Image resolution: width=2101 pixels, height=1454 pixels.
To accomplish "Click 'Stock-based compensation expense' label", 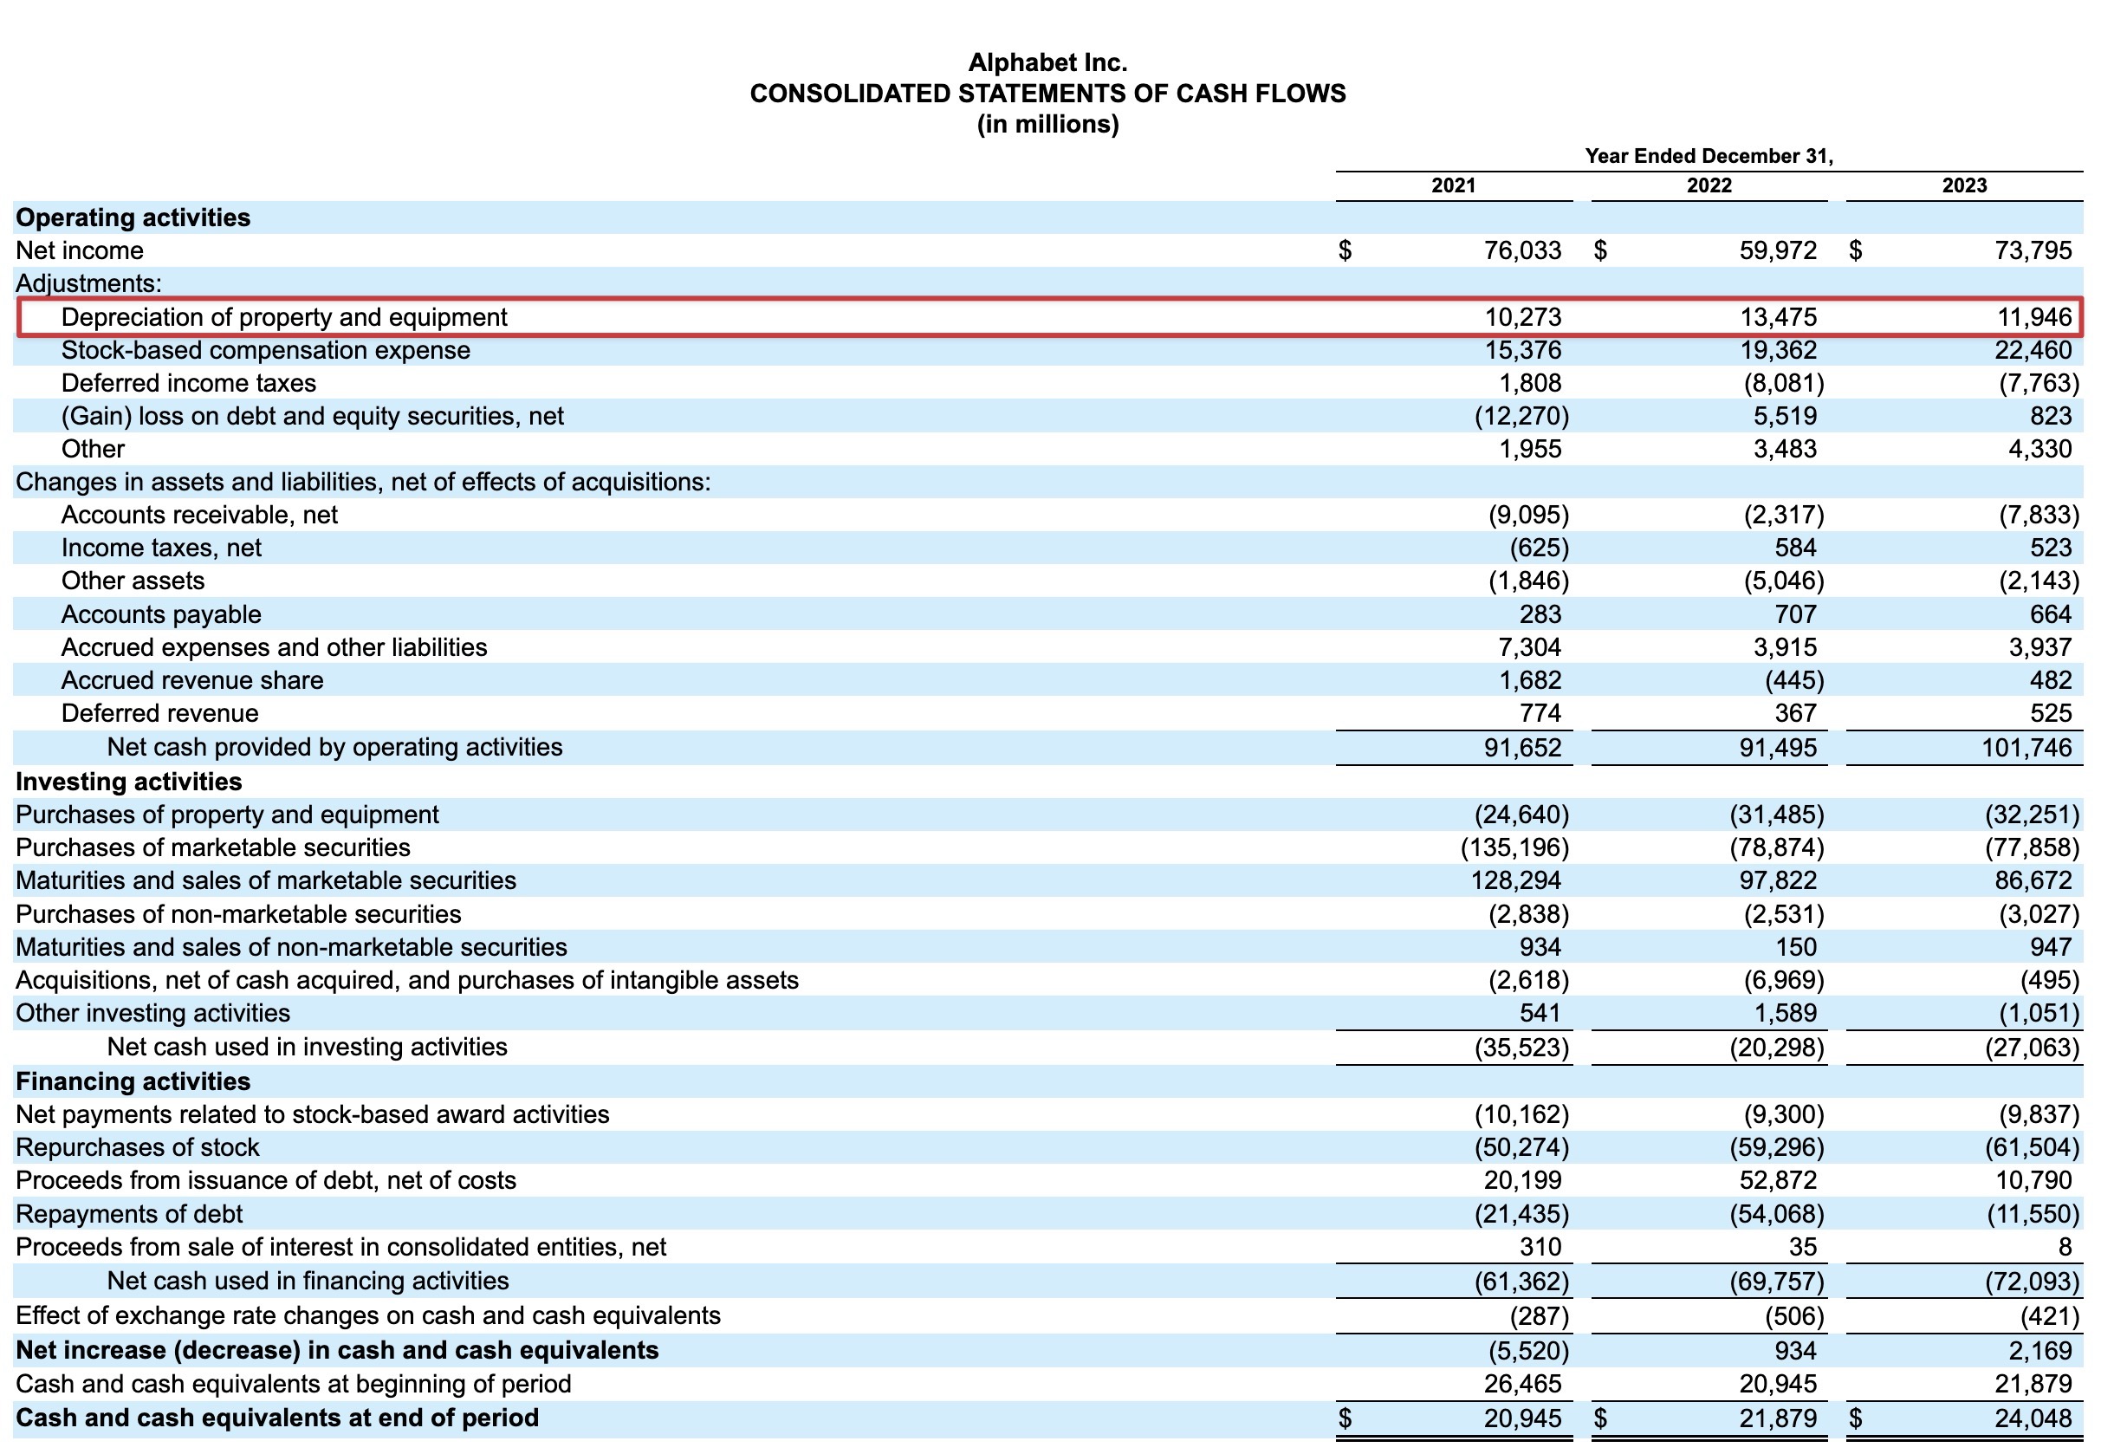I will coord(266,350).
